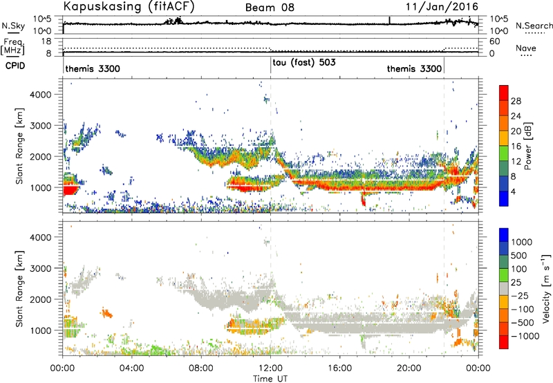Click the 4 label on Power colorbar
This screenshot has height=383, width=553.
514,192
